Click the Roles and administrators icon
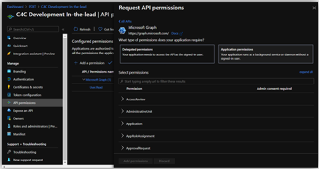The image size is (319, 169). click(9, 126)
